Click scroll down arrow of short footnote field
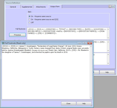117x108 pixels. 108,51
